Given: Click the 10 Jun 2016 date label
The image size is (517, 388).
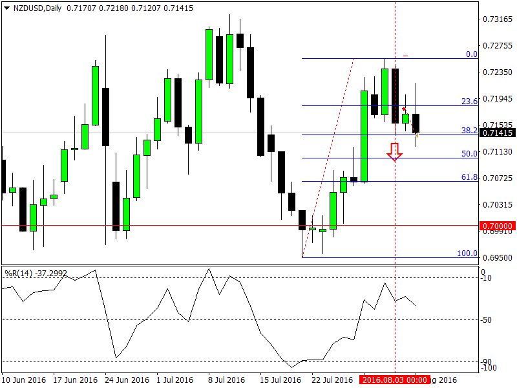Looking at the screenshot, I should (x=24, y=380).
